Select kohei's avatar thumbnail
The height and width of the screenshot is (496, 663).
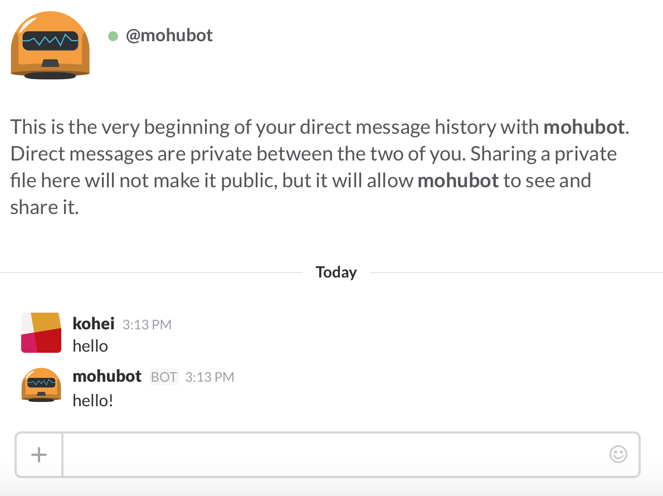pyautogui.click(x=41, y=332)
